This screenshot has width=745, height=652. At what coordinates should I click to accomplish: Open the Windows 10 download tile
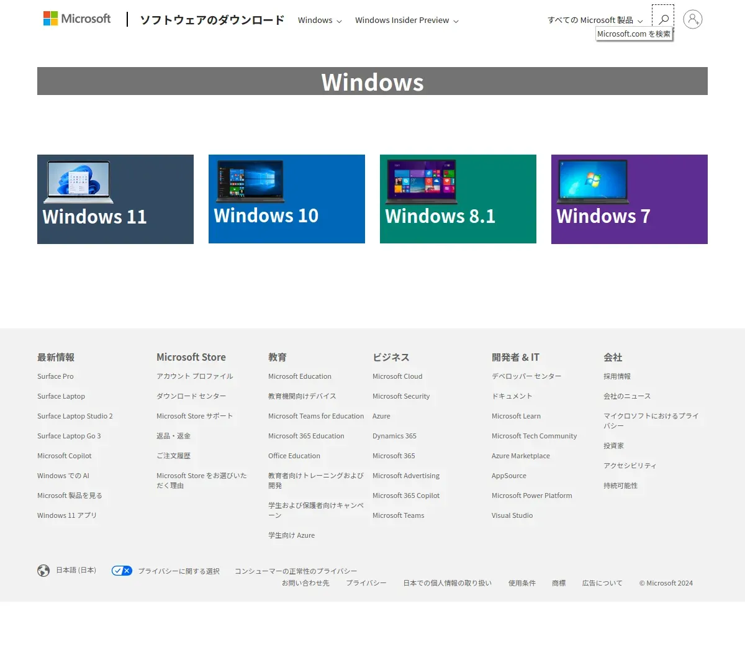pos(287,199)
